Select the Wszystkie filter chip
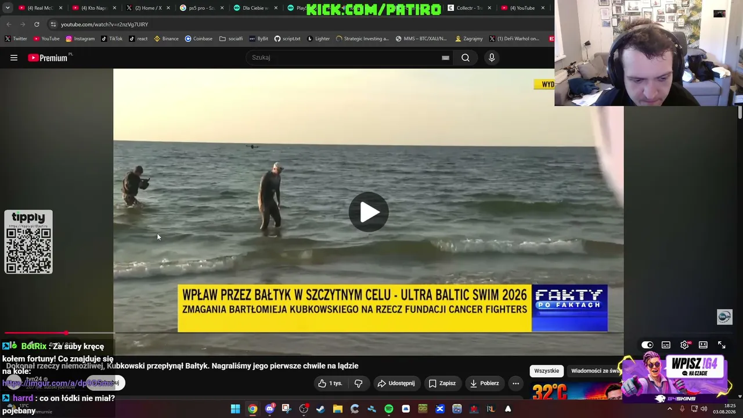Image resolution: width=743 pixels, height=418 pixels. click(547, 371)
